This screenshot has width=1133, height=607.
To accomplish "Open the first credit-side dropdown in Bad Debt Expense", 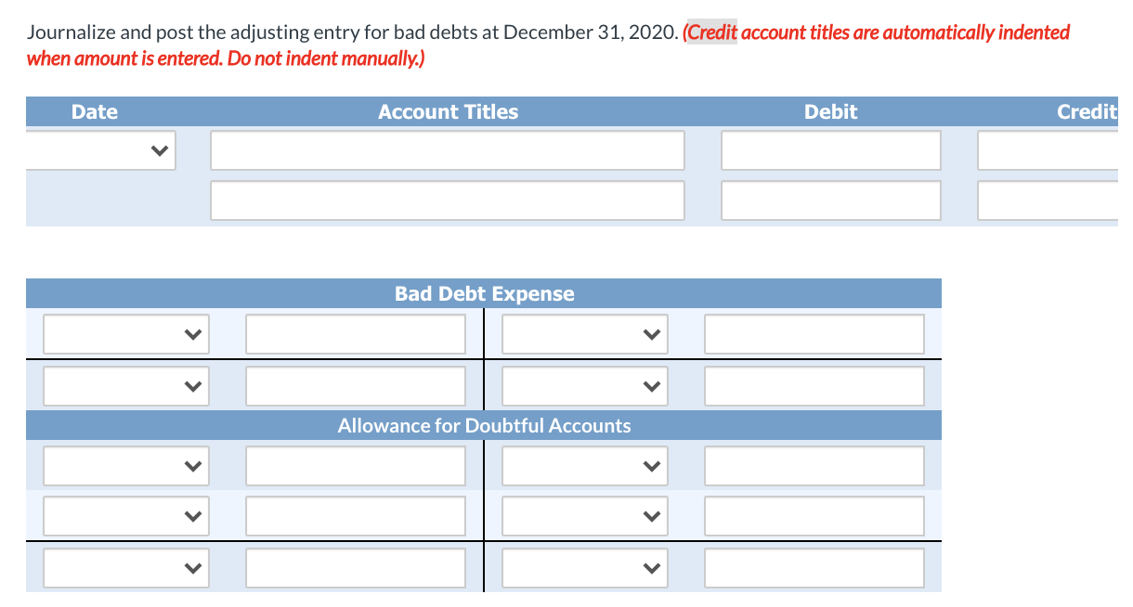I will 583,333.
